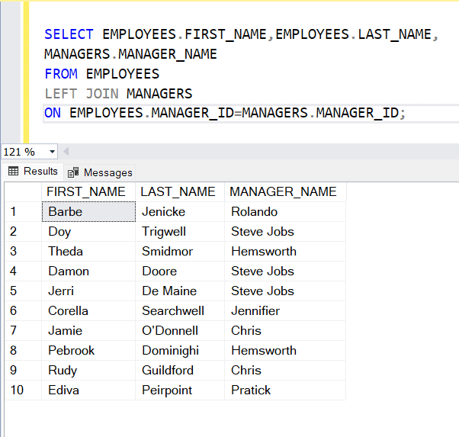Select the cell 'Jennifier'

(285, 310)
